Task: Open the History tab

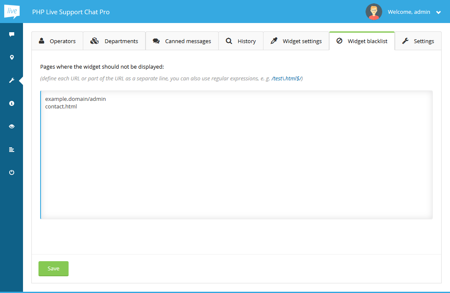Action: click(241, 41)
